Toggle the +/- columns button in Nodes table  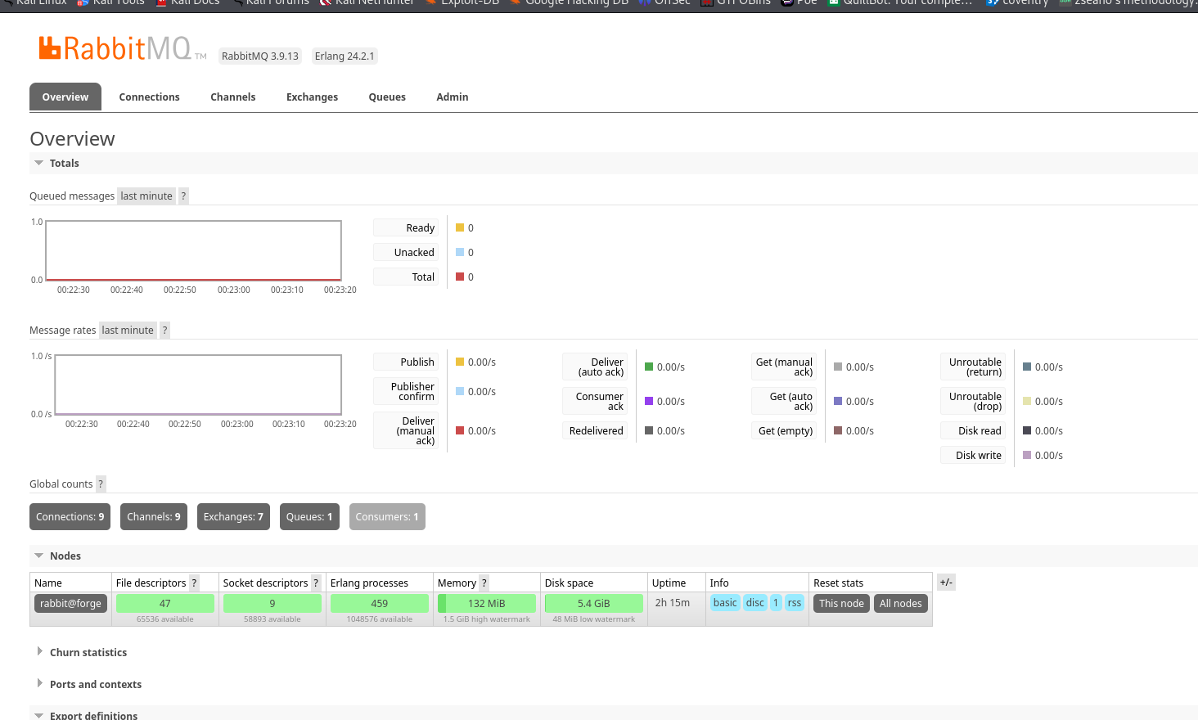coord(946,583)
